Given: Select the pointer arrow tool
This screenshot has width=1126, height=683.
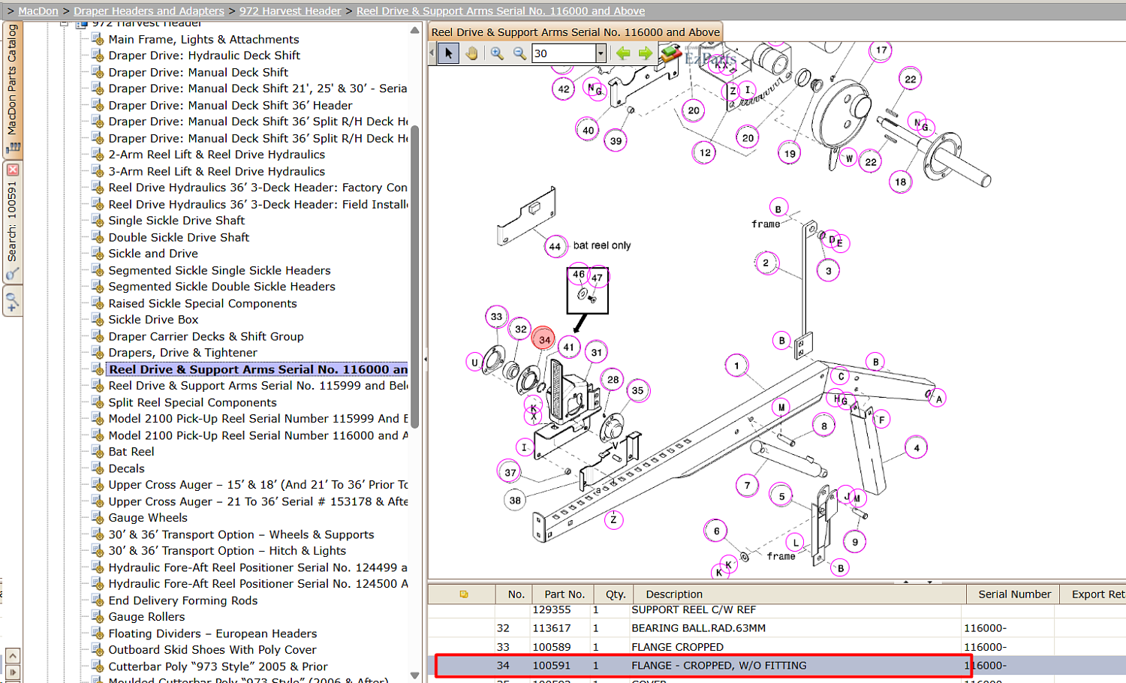Looking at the screenshot, I should point(448,53).
